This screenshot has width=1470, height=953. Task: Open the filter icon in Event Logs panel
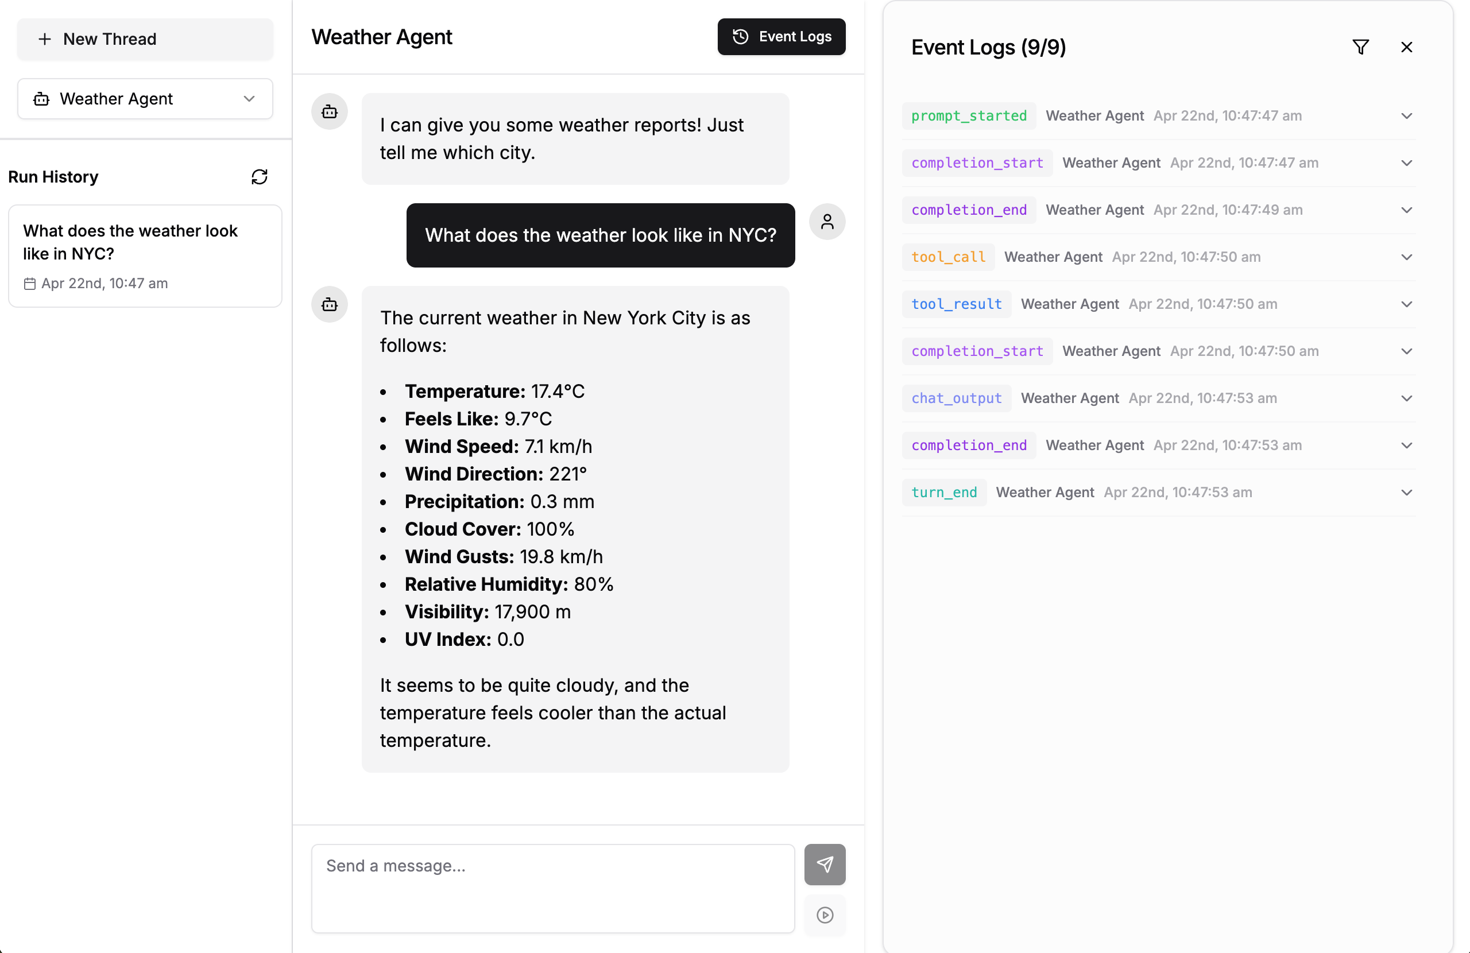coord(1361,47)
